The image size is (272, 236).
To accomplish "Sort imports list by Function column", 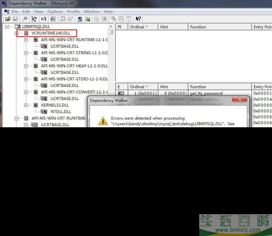I will [x=220, y=27].
